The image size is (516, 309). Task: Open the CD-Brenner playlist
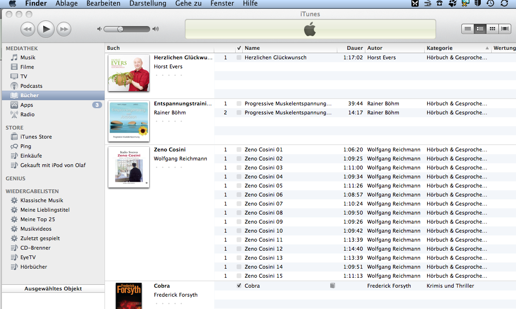(x=36, y=248)
